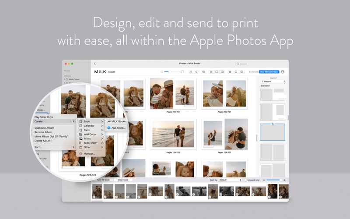Expand the Calendar submenu chevron
The width and height of the screenshot is (350, 219).
click(x=102, y=126)
